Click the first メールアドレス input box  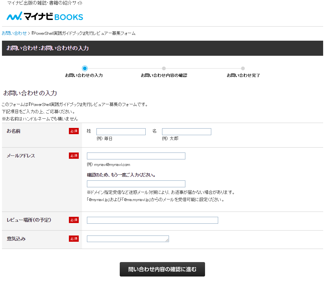click(x=136, y=156)
